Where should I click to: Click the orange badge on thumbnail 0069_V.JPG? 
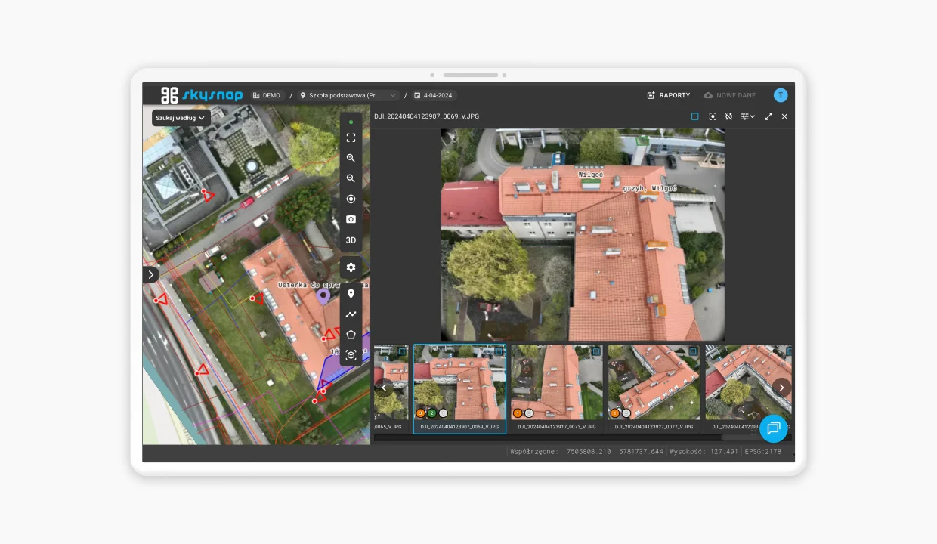pos(421,413)
